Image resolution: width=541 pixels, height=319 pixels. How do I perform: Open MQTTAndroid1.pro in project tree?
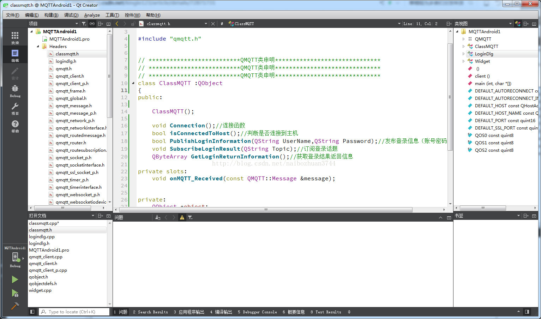point(69,39)
